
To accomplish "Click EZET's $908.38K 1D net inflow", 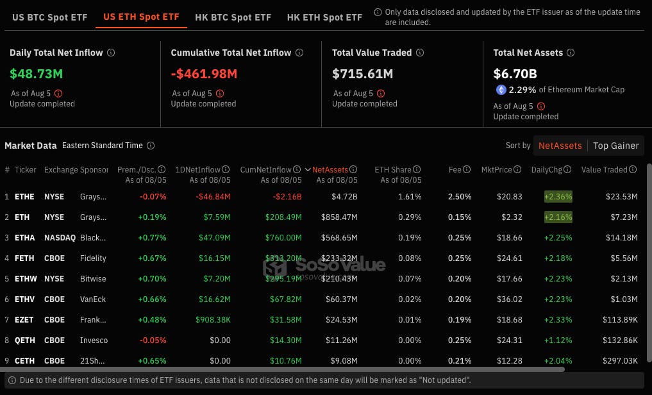I will [213, 320].
